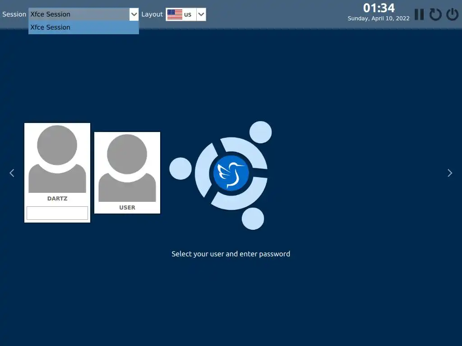Click the Session label
462x346 pixels.
tap(14, 14)
